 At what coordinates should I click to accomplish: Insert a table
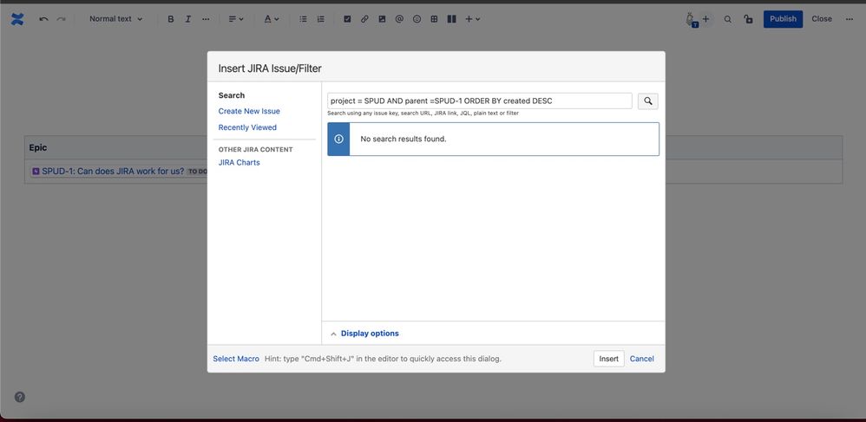(x=434, y=19)
